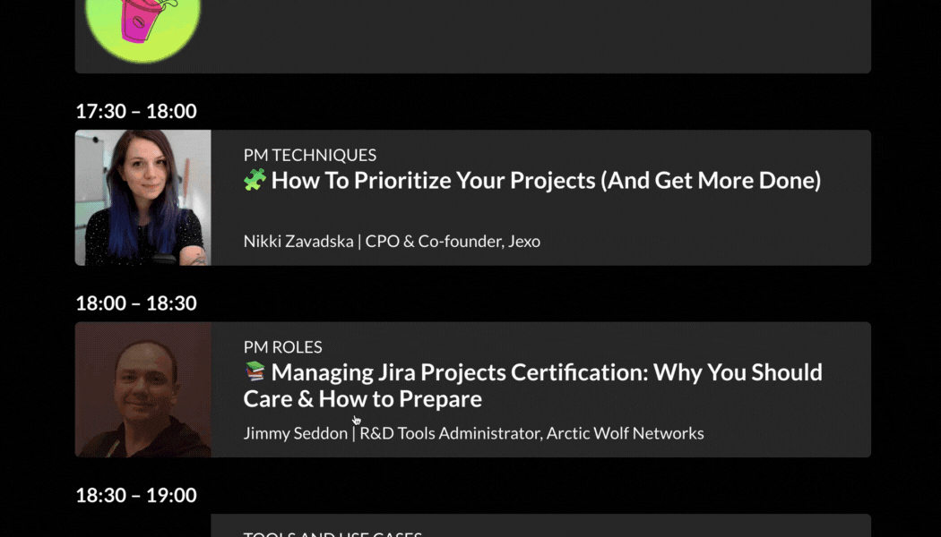Click R&D Tools Administrator, Arctic Wolf Networks text

point(531,433)
